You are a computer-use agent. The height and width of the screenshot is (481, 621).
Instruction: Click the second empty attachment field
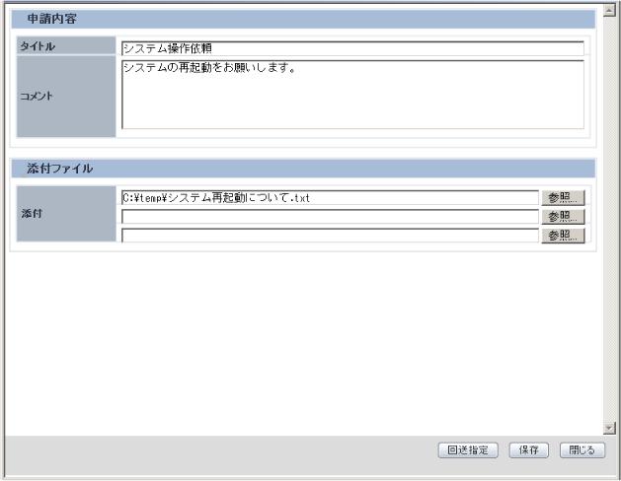point(330,216)
